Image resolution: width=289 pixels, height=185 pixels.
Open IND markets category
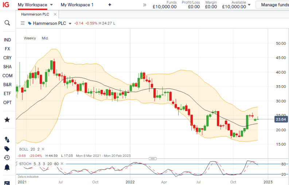click(x=7, y=40)
